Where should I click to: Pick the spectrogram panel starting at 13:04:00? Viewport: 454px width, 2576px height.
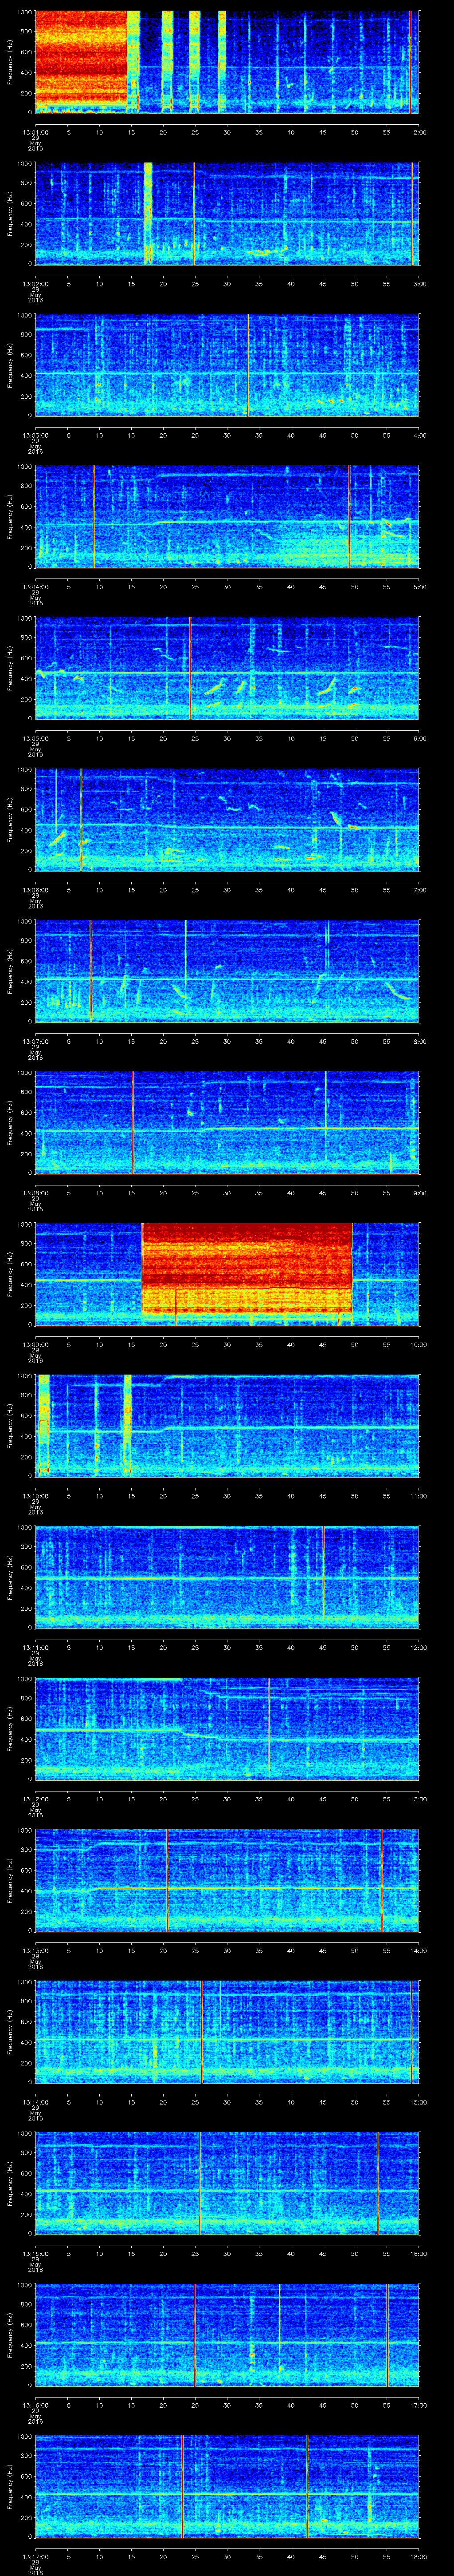(227, 516)
